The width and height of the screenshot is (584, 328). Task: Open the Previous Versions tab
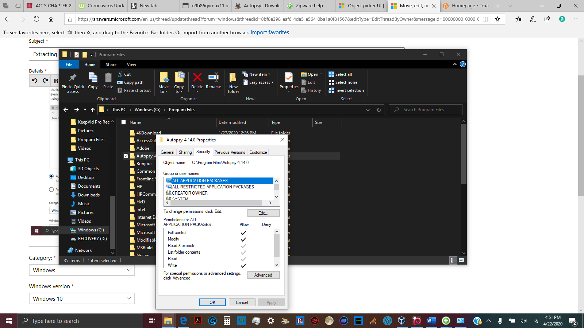coord(230,152)
